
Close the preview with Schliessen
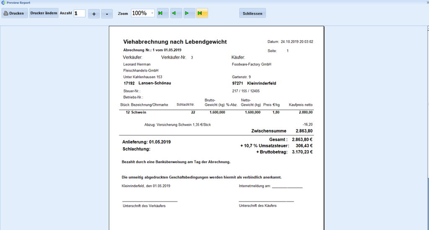[x=253, y=13]
